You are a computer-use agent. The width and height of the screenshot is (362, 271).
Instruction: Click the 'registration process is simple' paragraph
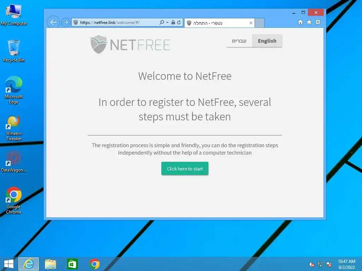coord(185,149)
